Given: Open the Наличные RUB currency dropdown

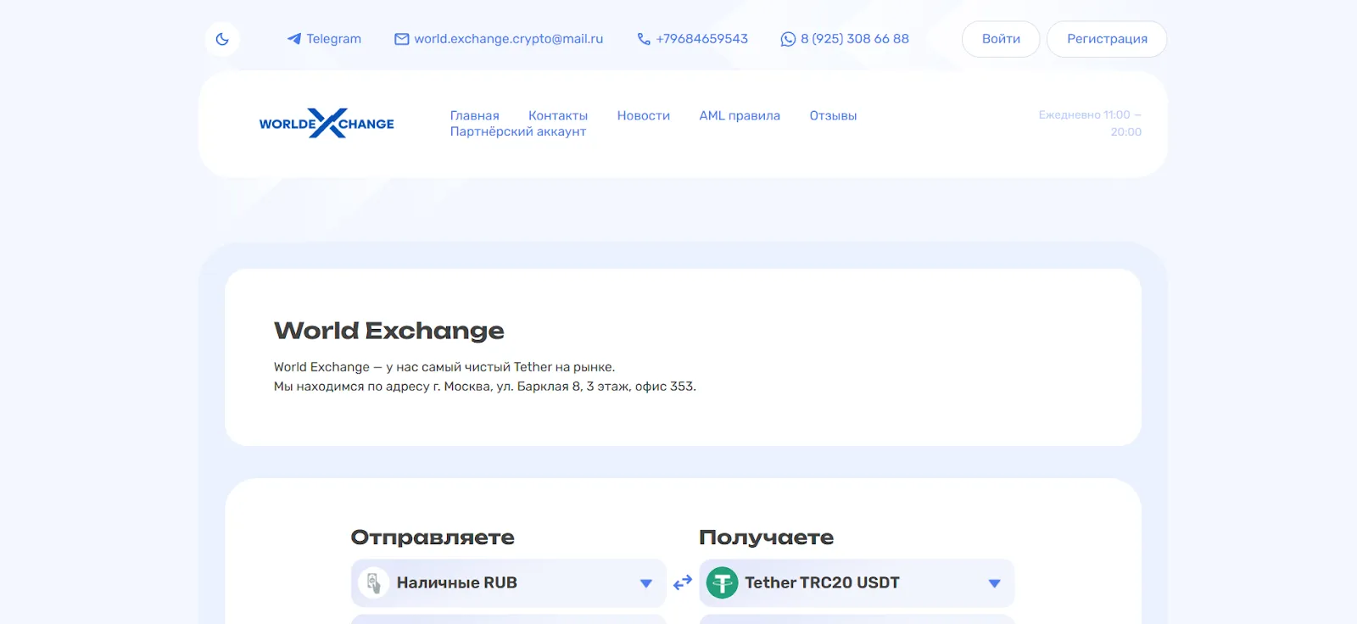Looking at the screenshot, I should 508,583.
